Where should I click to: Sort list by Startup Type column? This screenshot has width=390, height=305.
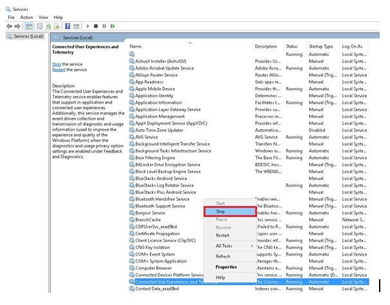[x=320, y=46]
